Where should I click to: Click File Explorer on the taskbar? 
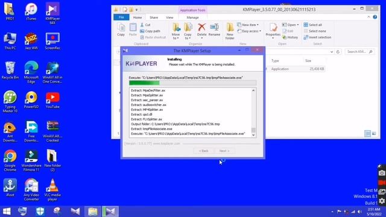92,212
